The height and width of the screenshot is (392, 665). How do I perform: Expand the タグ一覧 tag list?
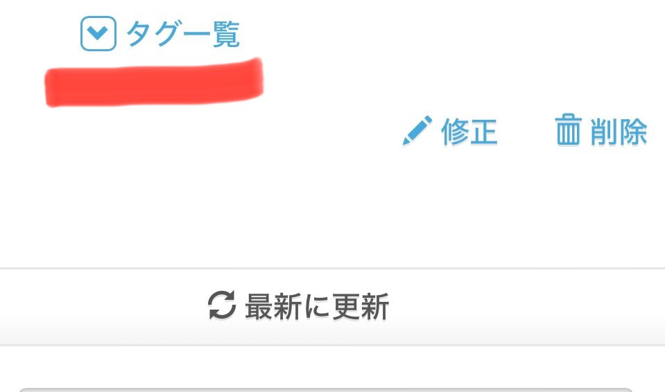[160, 33]
